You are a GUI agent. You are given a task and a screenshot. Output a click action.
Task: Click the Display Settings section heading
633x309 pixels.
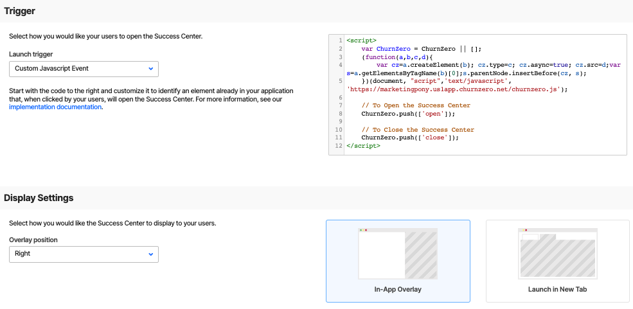39,198
